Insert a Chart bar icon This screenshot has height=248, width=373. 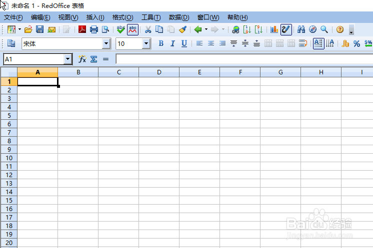[x=274, y=29]
